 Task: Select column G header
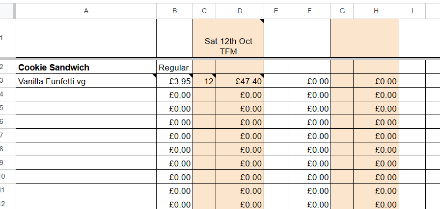[342, 11]
